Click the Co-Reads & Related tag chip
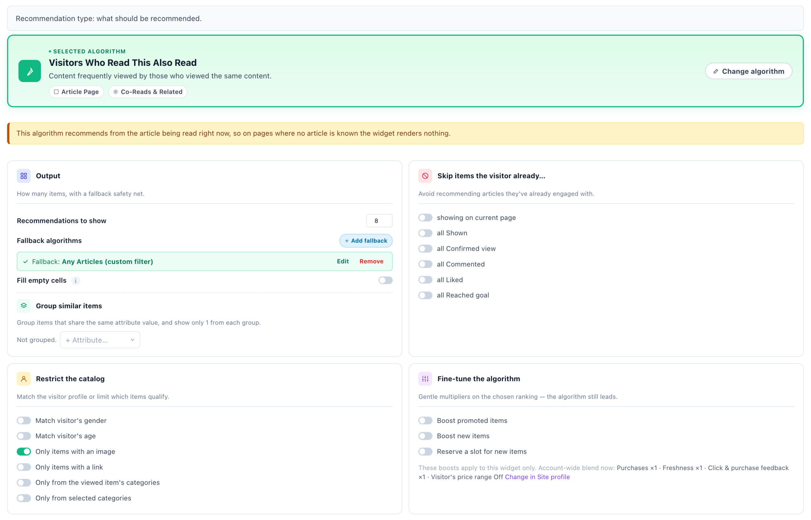 [x=148, y=92]
